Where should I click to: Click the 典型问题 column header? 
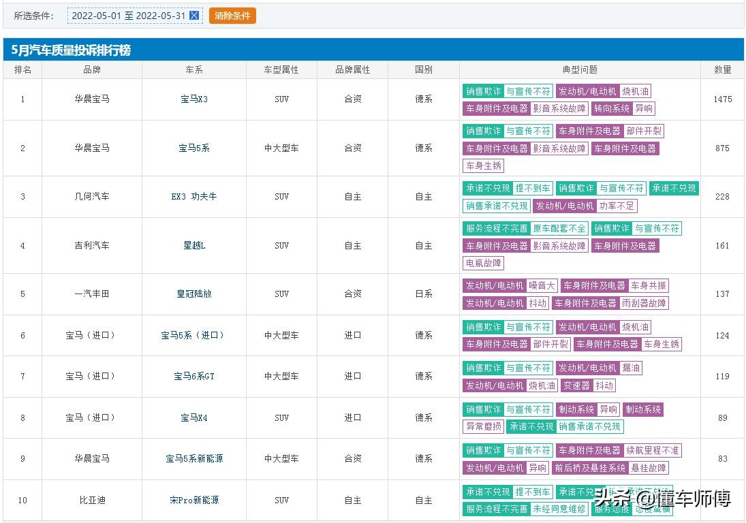580,70
